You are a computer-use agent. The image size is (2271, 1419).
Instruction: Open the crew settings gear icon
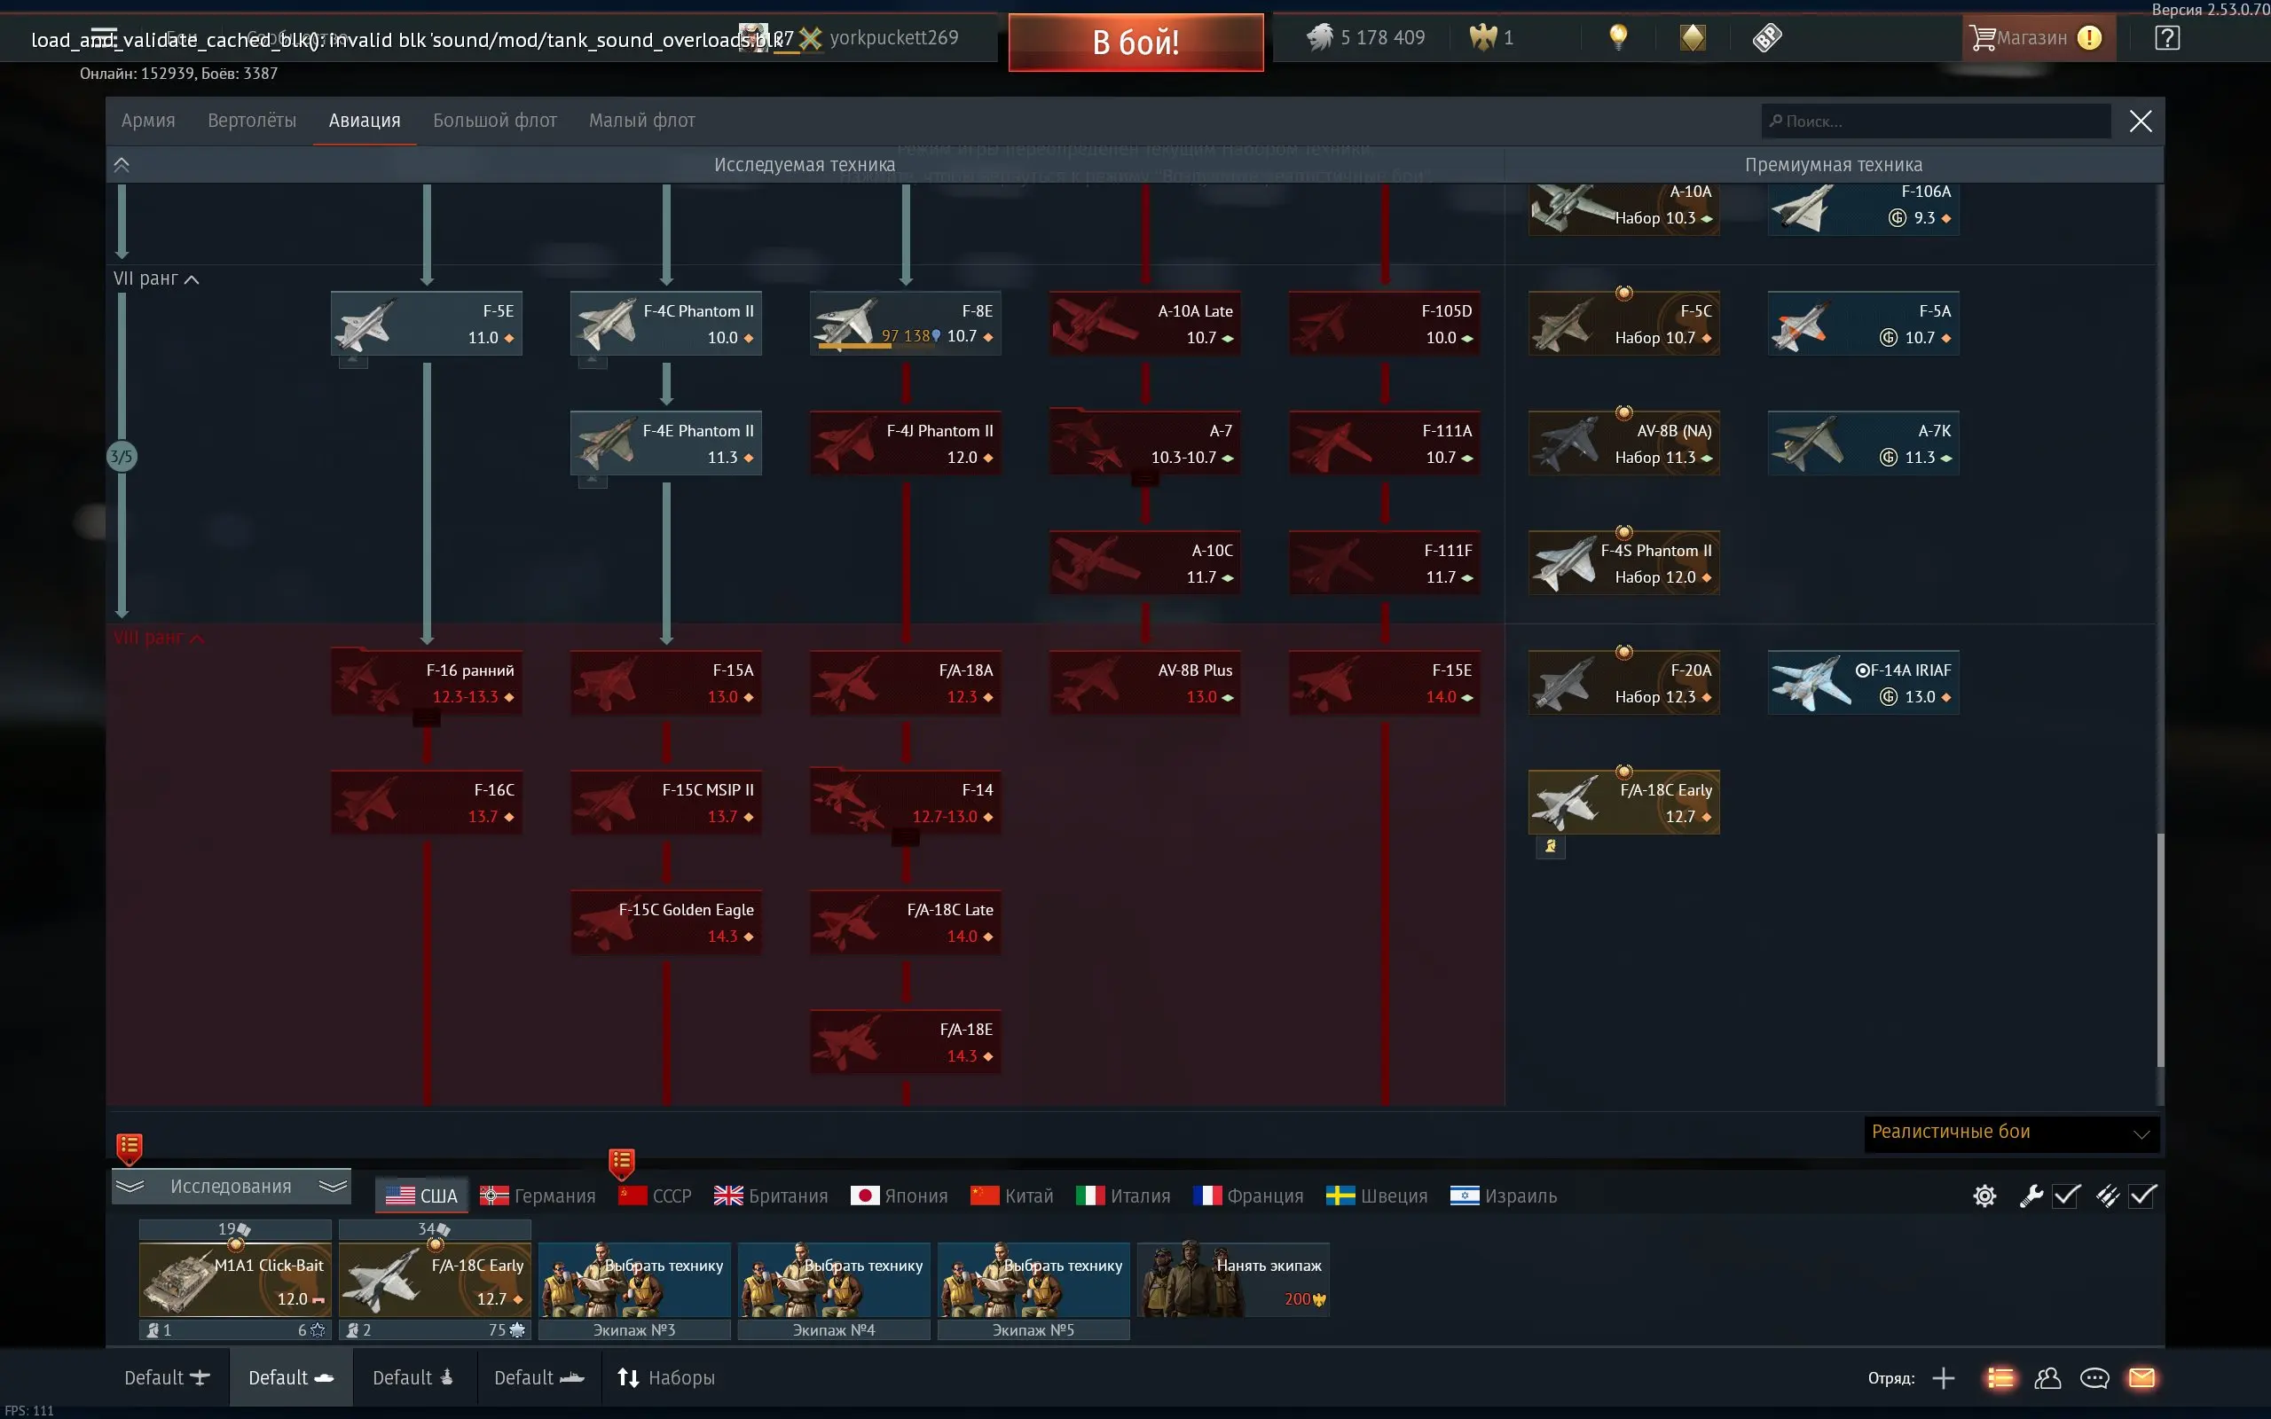coord(1984,1196)
